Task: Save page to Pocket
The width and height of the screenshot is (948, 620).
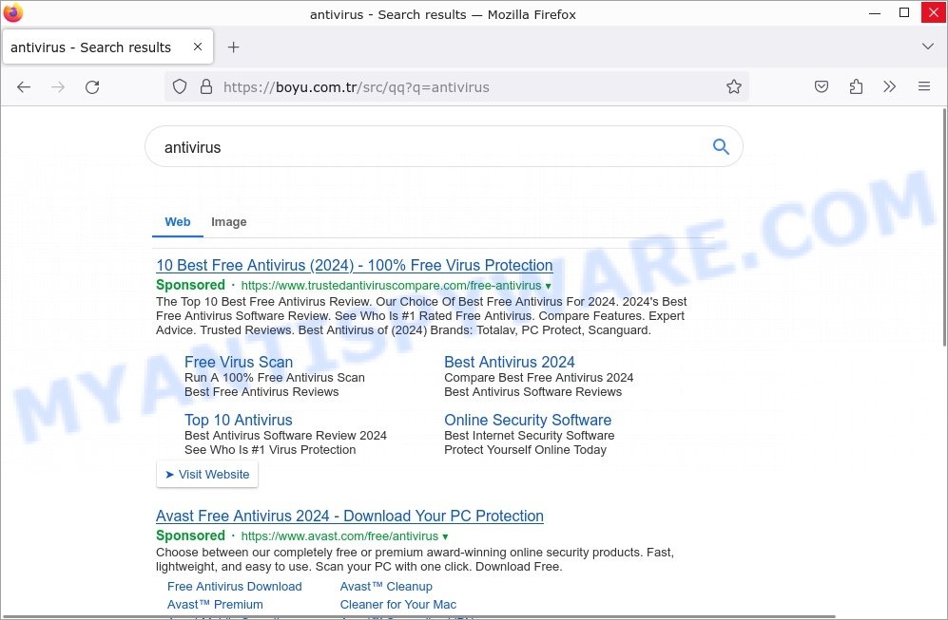Action: (x=821, y=87)
